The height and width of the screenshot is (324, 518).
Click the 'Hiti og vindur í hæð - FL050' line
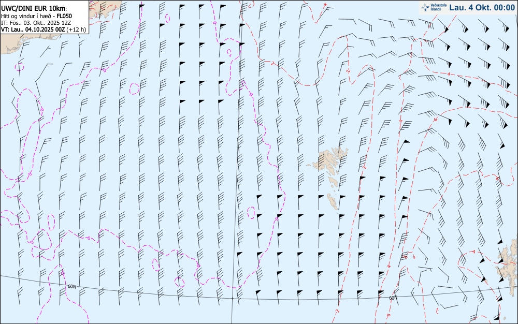[36, 16]
